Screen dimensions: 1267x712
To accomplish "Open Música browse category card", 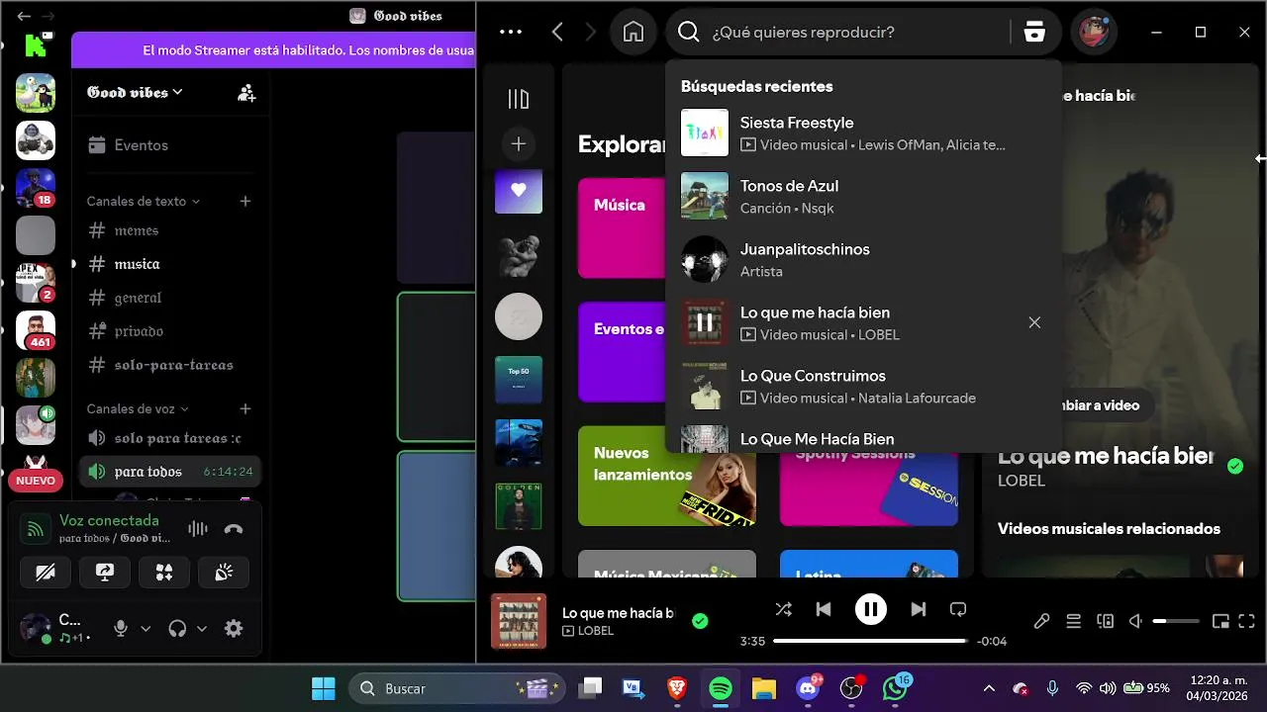I will [x=622, y=228].
